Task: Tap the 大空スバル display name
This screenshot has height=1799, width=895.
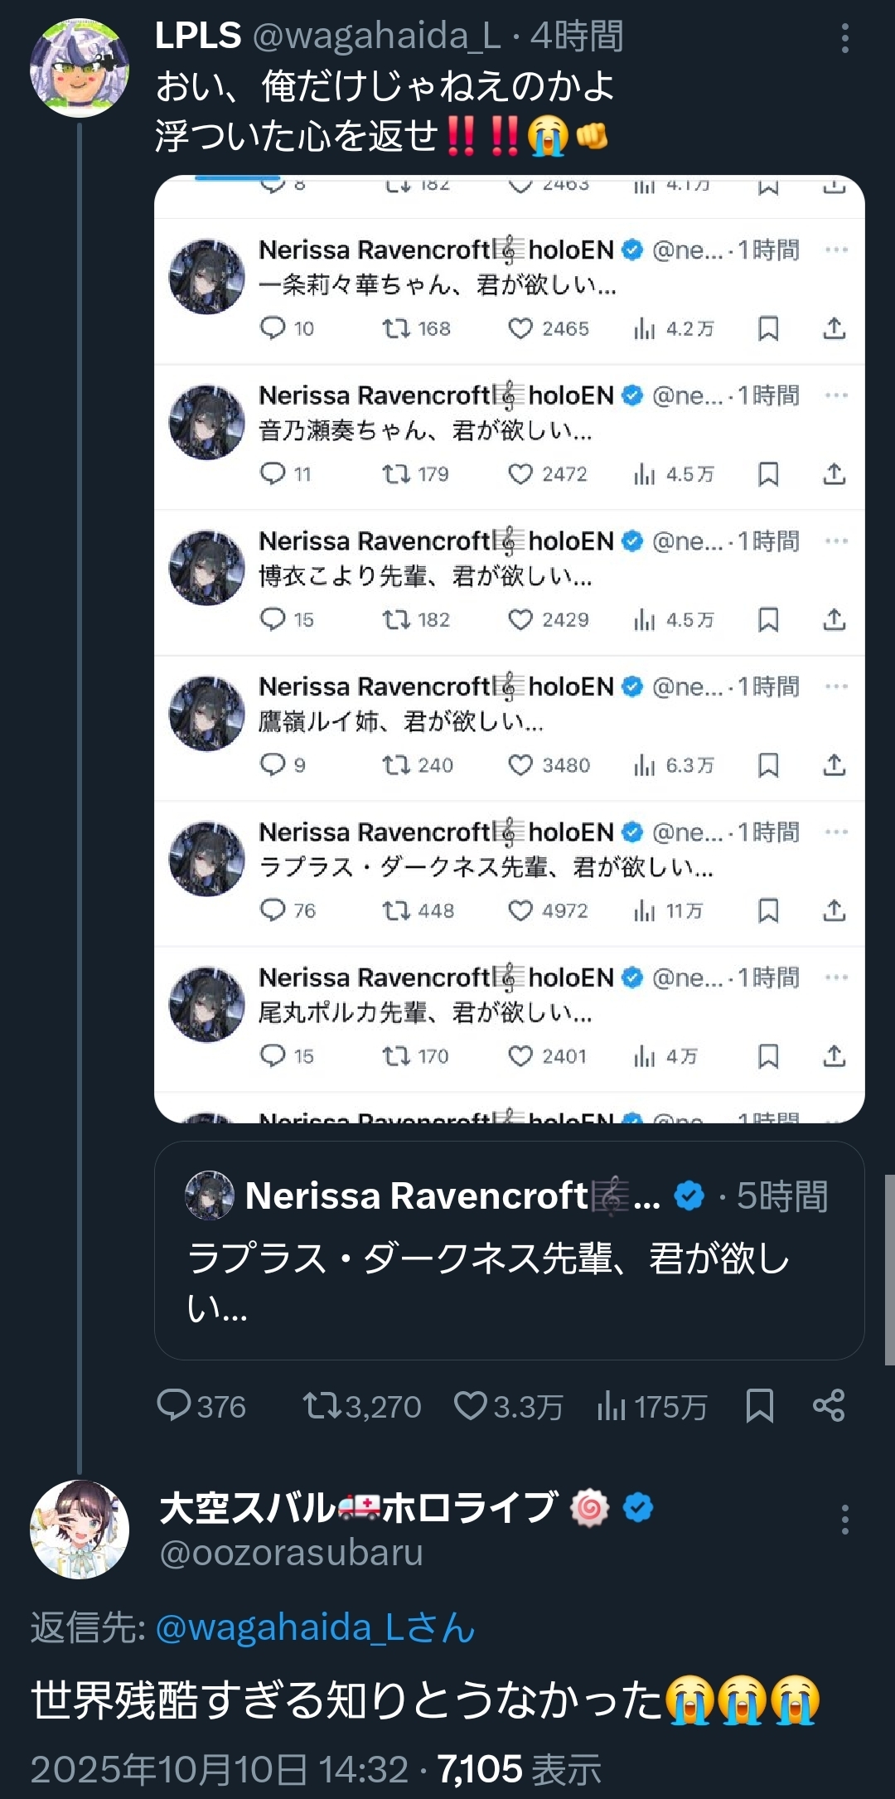Action: (357, 1507)
